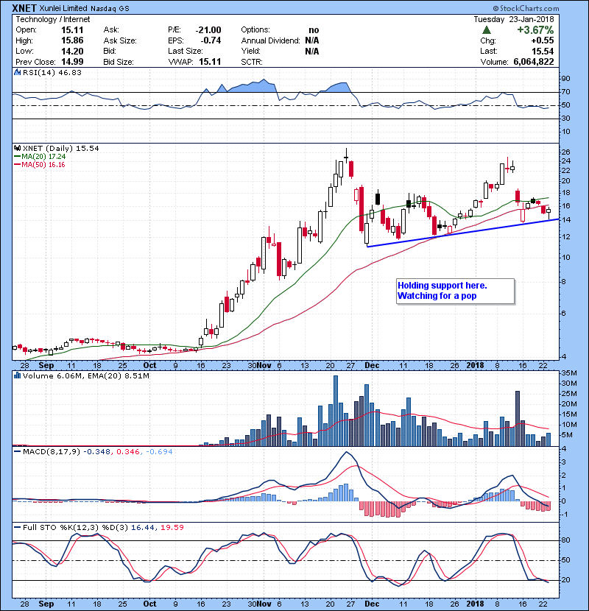Click the Nasdaq GS exchange label

(110, 8)
